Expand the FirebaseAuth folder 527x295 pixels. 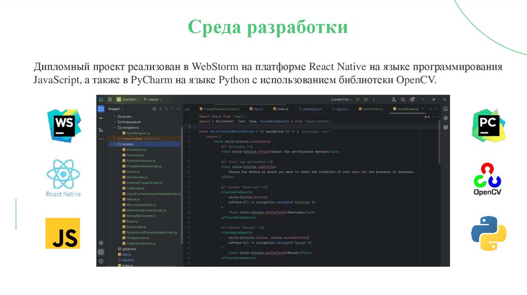(x=115, y=122)
